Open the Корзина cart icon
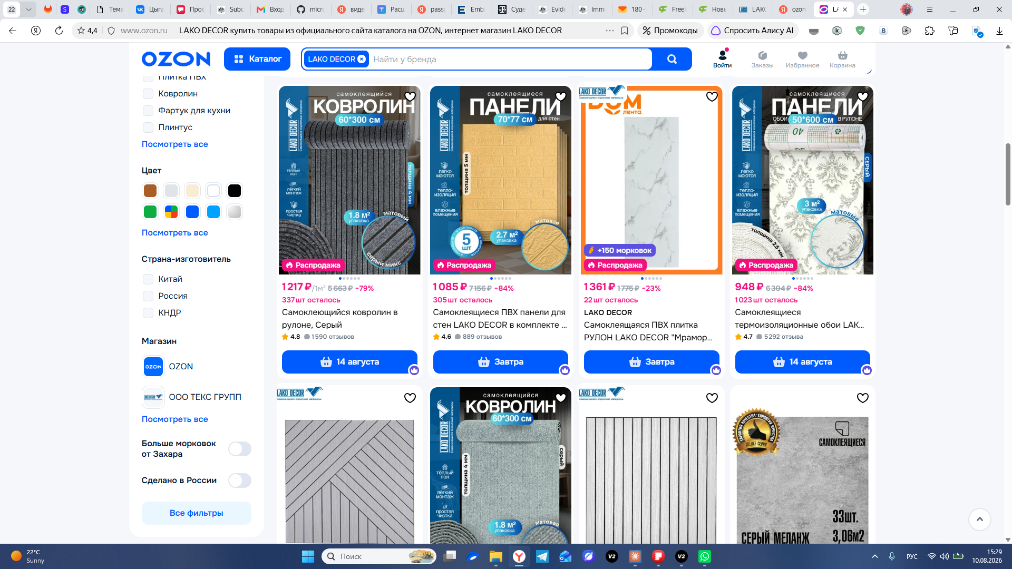This screenshot has width=1012, height=569. (842, 59)
